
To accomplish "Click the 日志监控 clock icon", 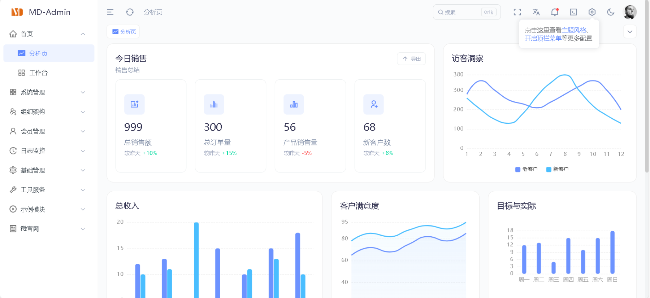I will [13, 151].
